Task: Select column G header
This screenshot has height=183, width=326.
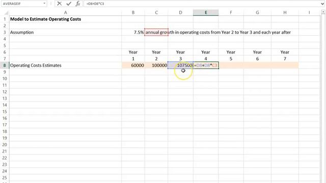Action: [x=257, y=13]
